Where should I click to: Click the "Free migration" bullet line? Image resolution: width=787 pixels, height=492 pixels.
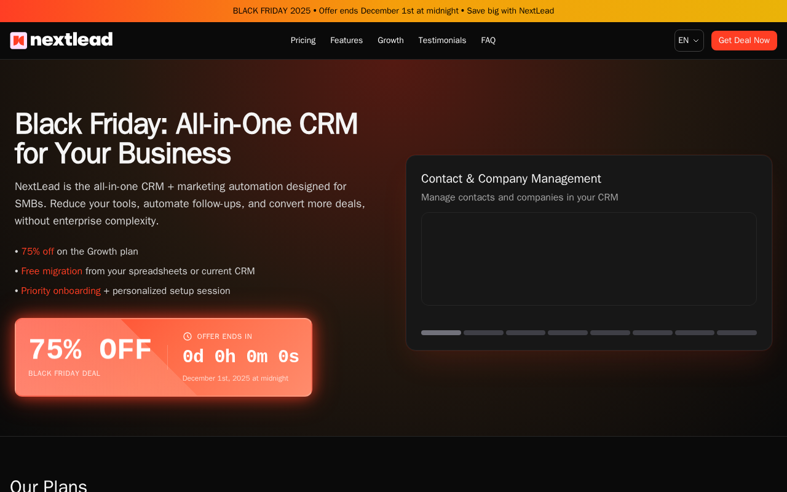pos(135,271)
